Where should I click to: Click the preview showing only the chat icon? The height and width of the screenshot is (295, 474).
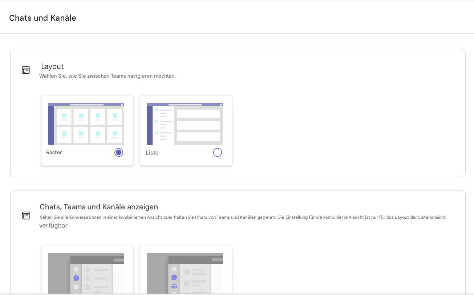tap(86, 273)
